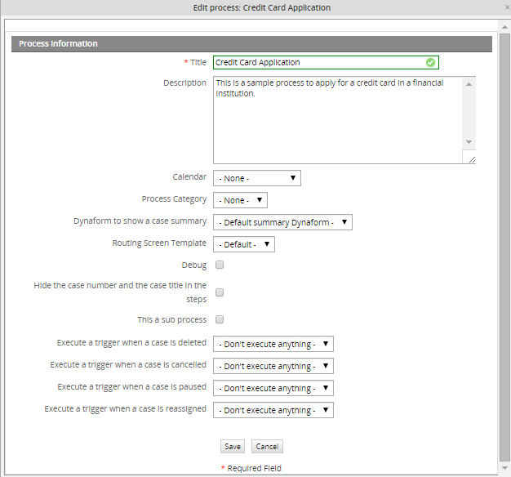
Task: Click the Description scrollbar down arrow
Action: click(469, 142)
